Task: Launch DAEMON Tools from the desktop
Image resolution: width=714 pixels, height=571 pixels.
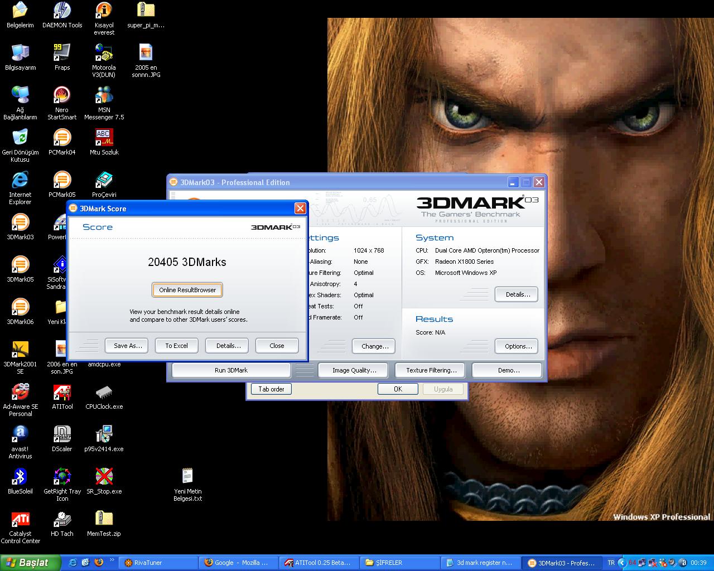Action: coord(62,15)
